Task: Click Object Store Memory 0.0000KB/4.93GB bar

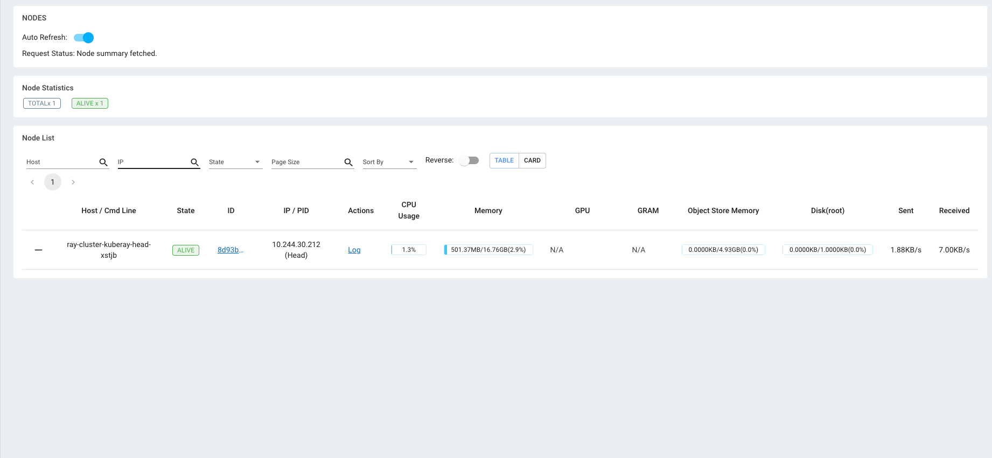Action: (x=723, y=250)
